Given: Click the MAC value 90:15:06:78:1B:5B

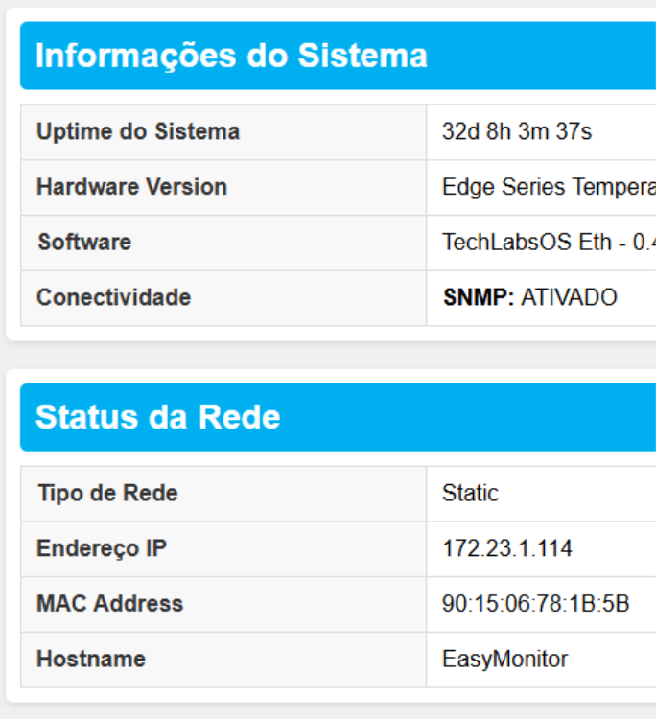Looking at the screenshot, I should pos(535,604).
